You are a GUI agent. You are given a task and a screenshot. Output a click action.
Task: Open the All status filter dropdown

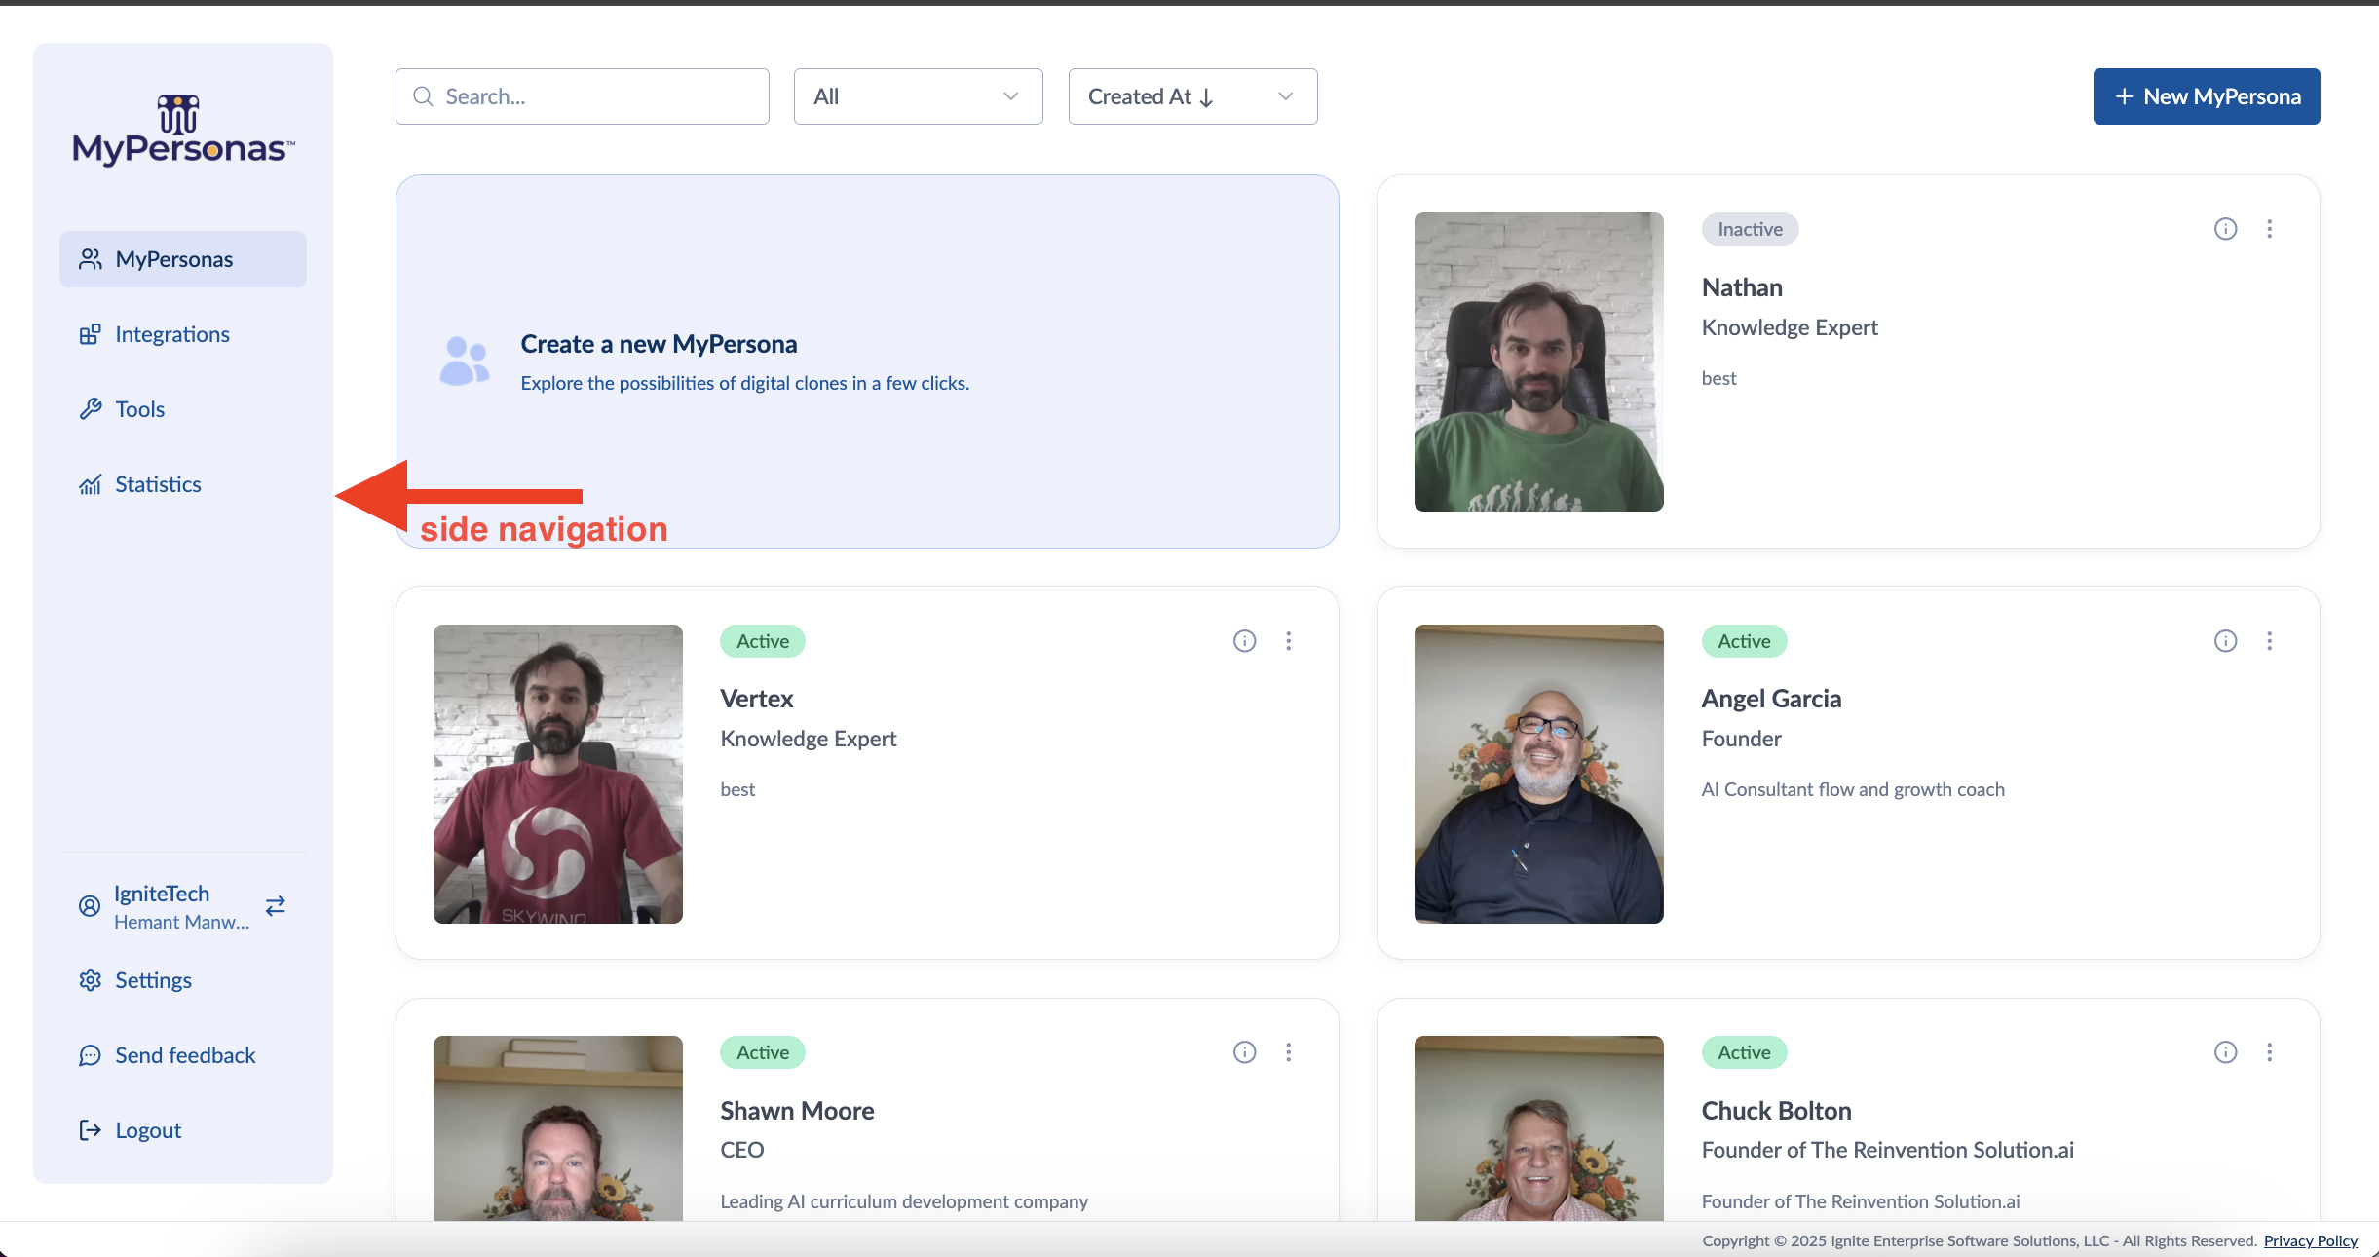(x=918, y=96)
